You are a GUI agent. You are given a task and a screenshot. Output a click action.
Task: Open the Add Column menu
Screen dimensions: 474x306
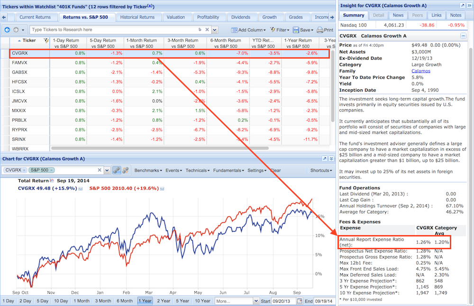pos(248,30)
